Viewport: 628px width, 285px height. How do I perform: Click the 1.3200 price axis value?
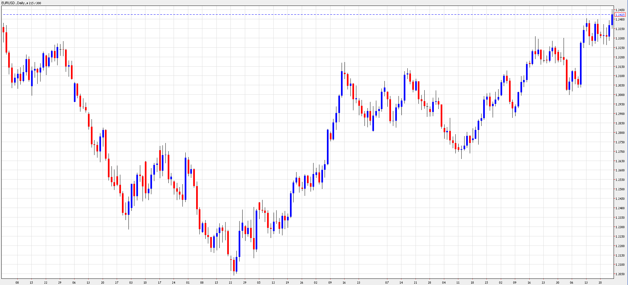pyautogui.click(x=620, y=57)
